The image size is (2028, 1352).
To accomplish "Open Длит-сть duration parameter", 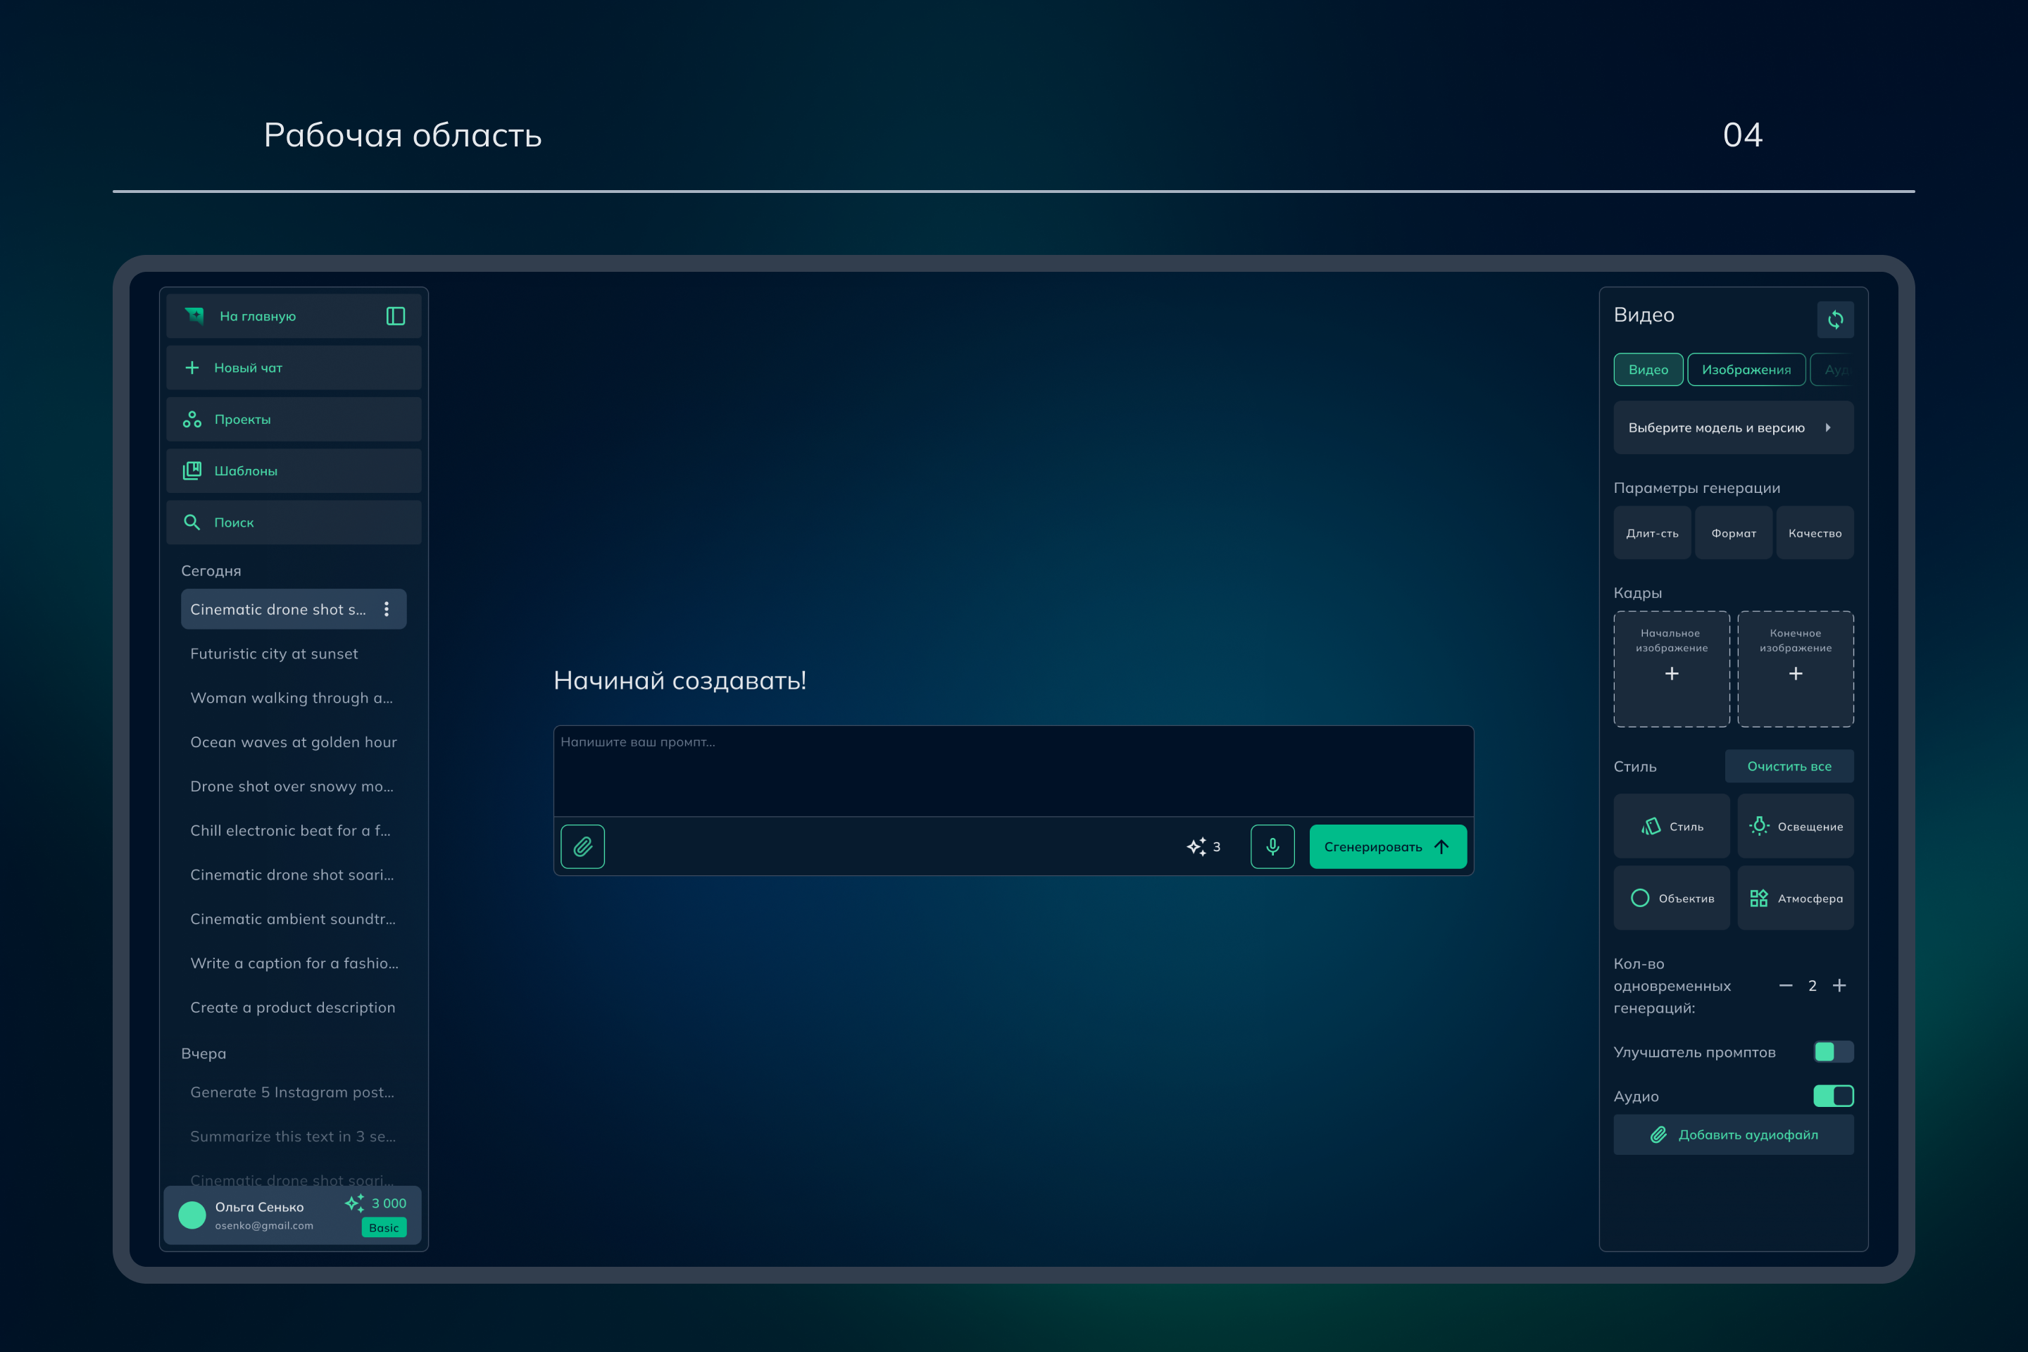I will tap(1652, 533).
